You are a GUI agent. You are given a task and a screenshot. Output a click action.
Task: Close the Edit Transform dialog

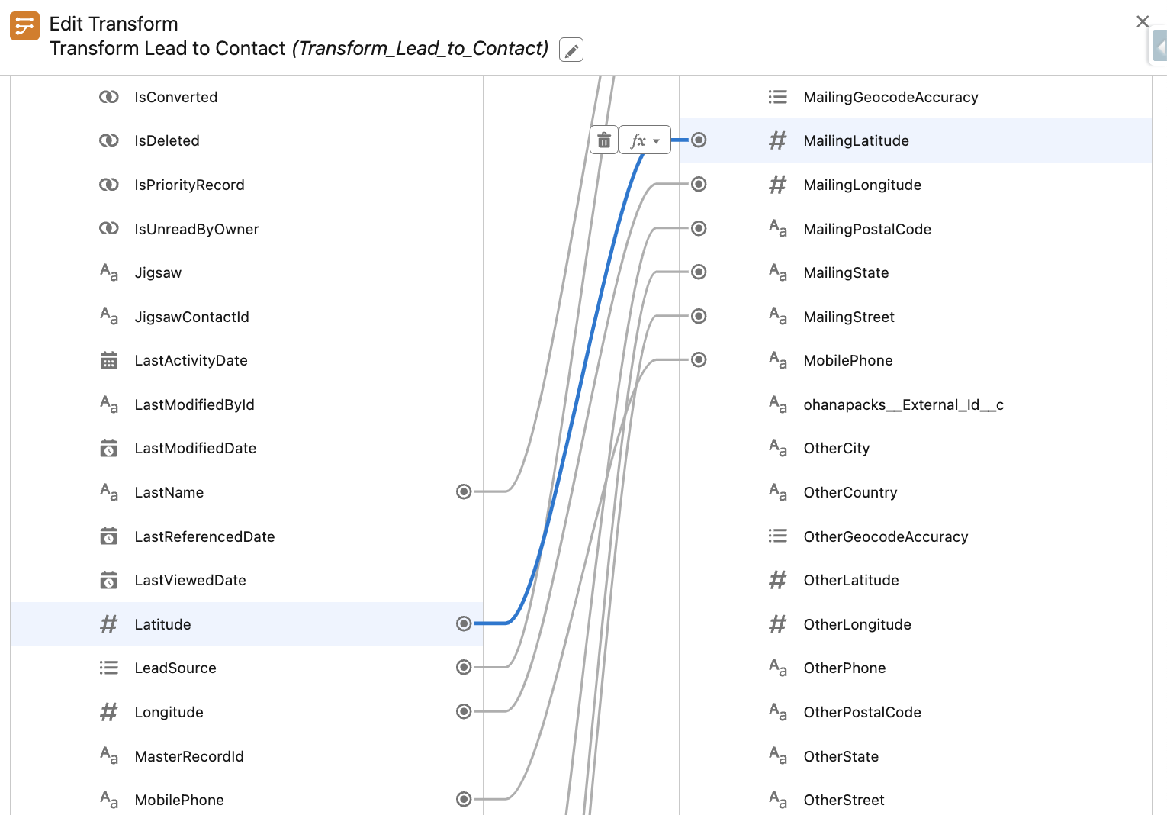pyautogui.click(x=1142, y=22)
